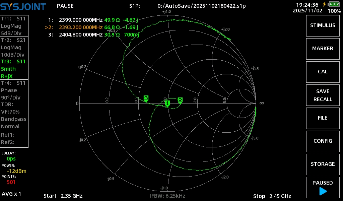Open the FILE menu
This screenshot has width=343, height=201.
(323, 118)
